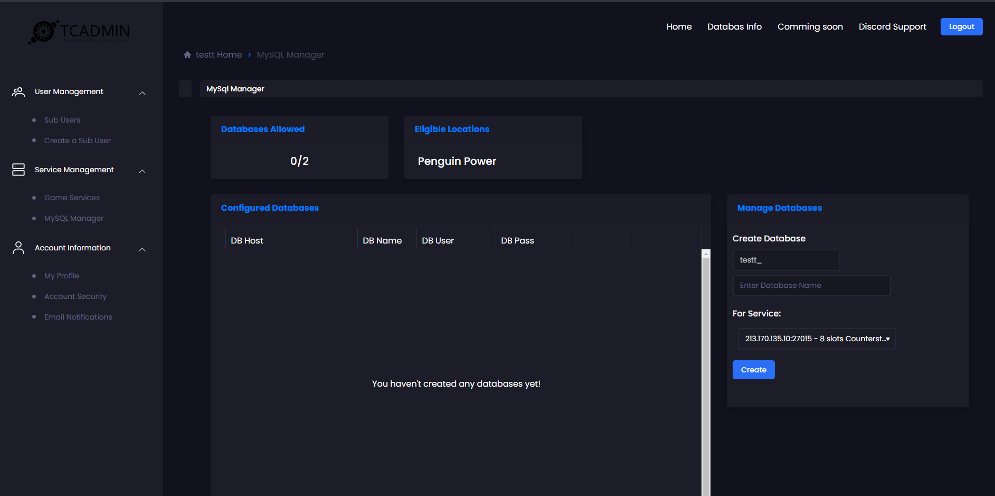The height and width of the screenshot is (496, 995).
Task: Click the Service Management label
Action: pyautogui.click(x=74, y=170)
